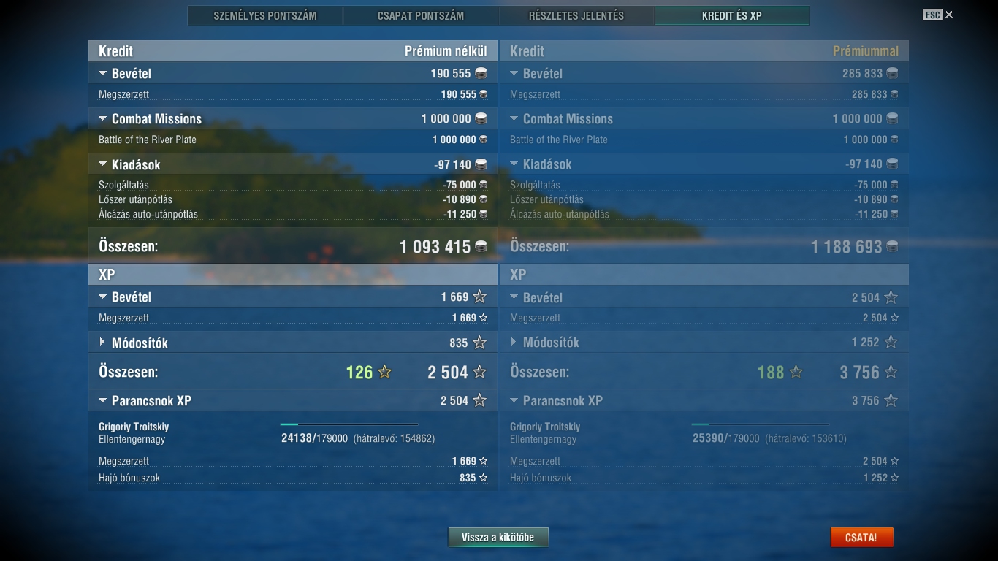Click the green free XP star beside 126
The image size is (998, 561).
click(385, 373)
